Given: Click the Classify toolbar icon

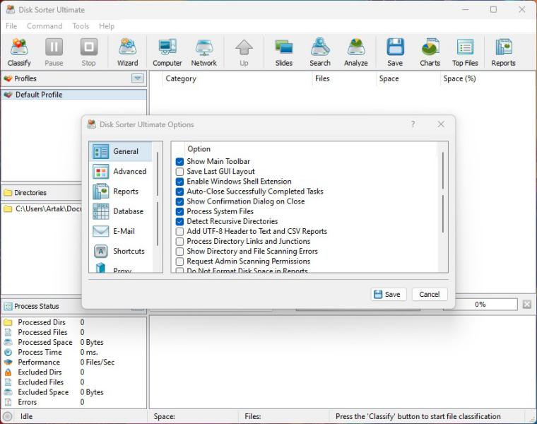Looking at the screenshot, I should (x=19, y=52).
